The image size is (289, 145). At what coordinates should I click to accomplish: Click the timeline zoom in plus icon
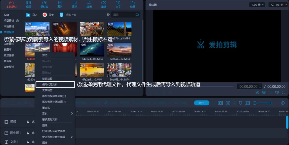point(283,103)
